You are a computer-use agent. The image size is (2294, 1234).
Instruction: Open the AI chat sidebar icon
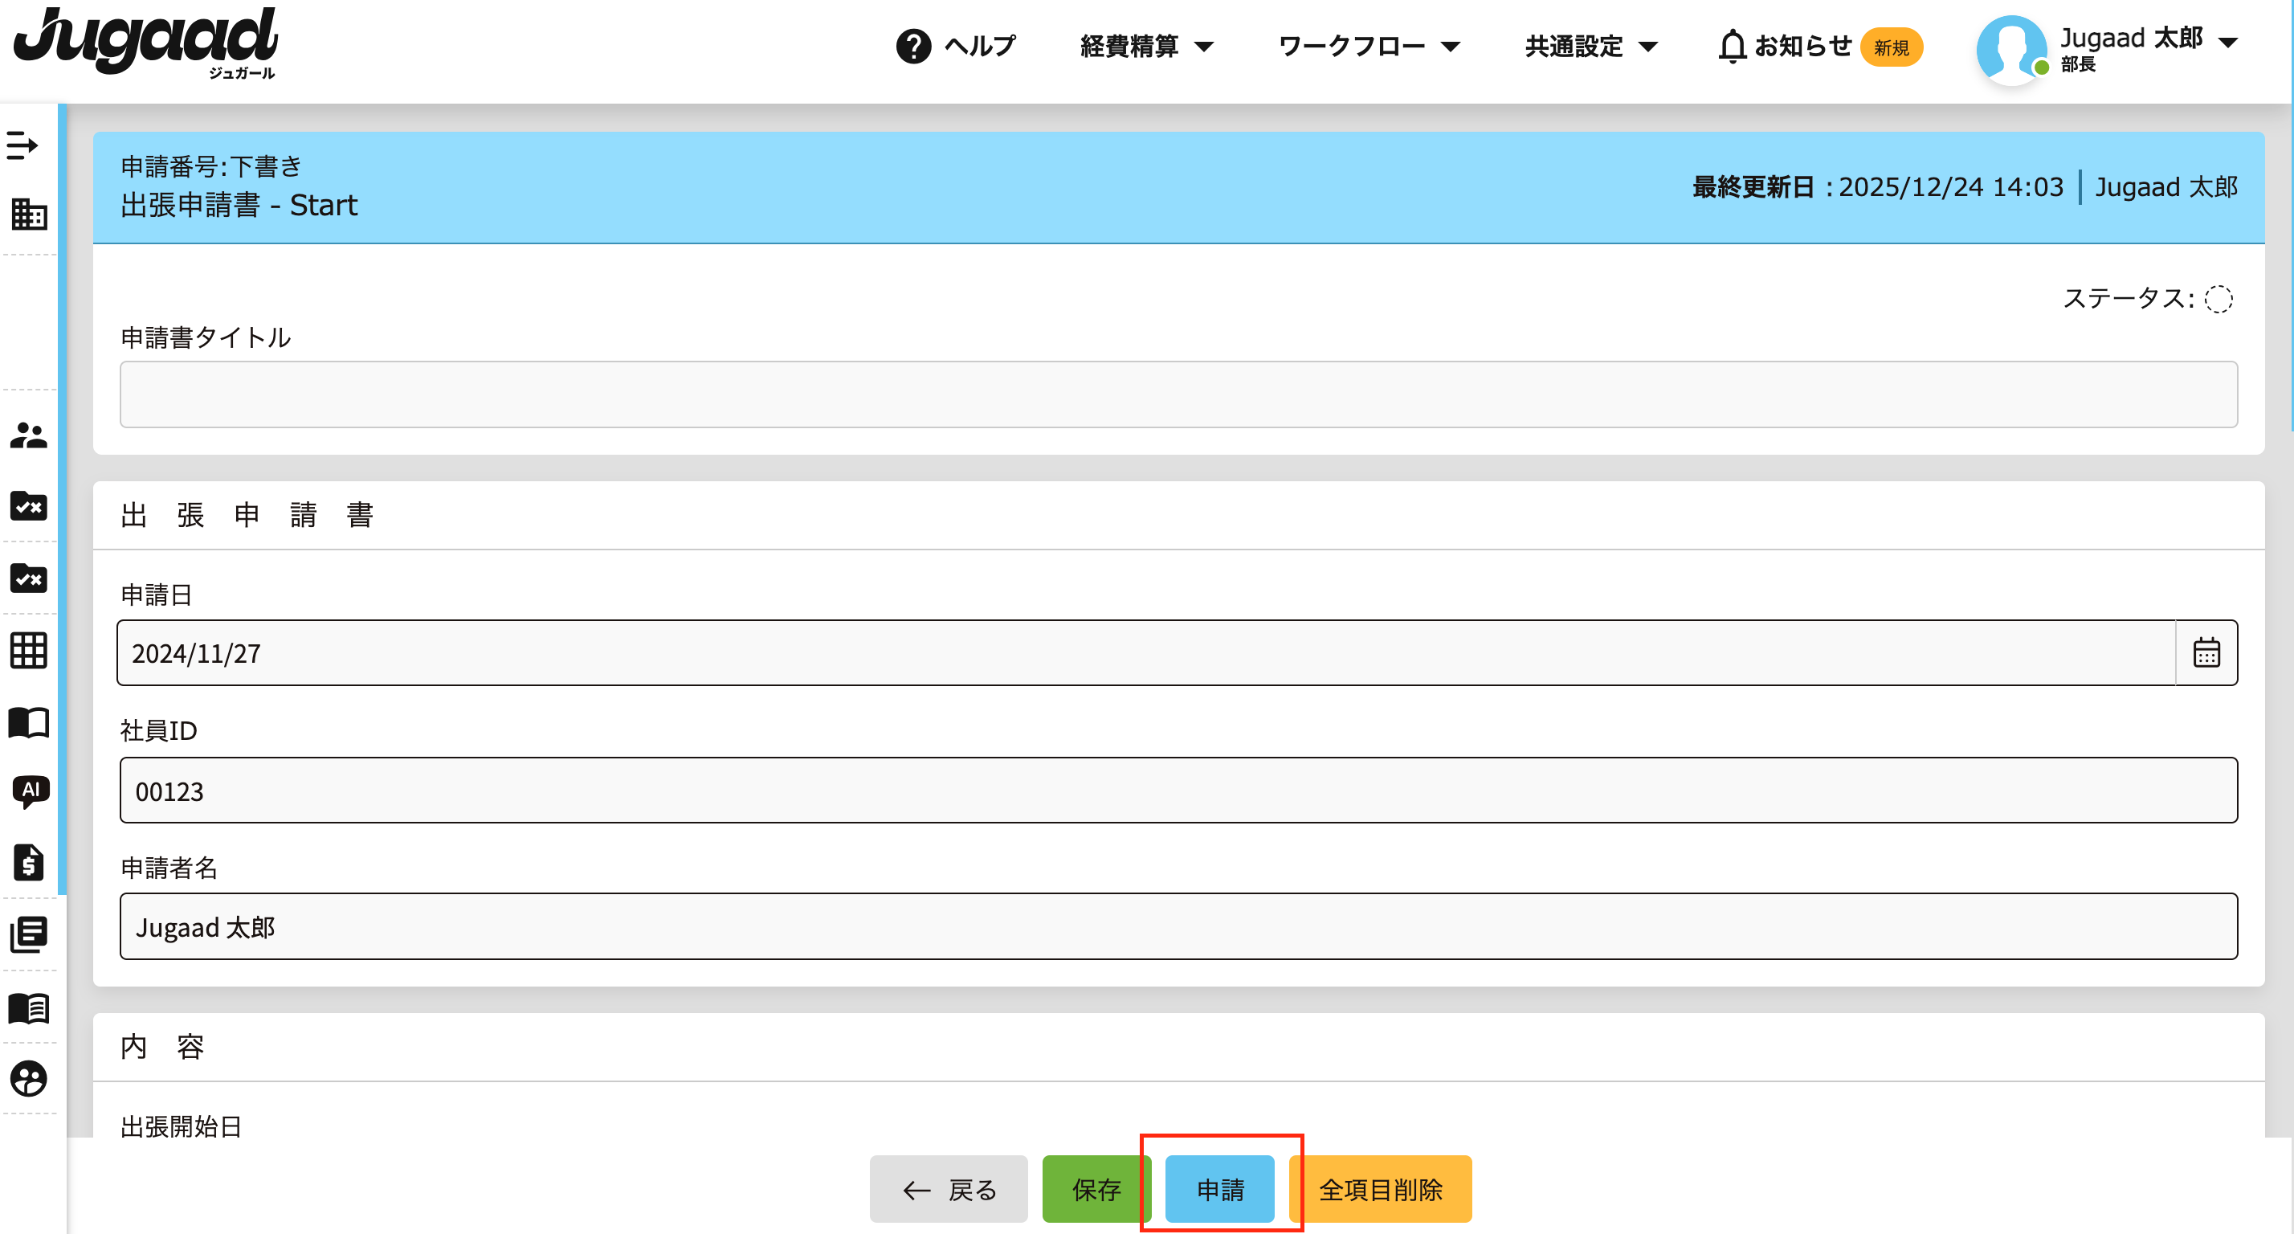pyautogui.click(x=30, y=791)
